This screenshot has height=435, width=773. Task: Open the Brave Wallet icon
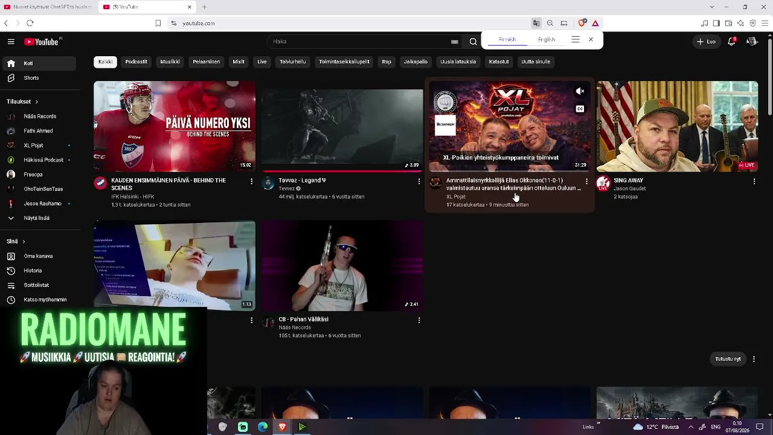[x=728, y=23]
